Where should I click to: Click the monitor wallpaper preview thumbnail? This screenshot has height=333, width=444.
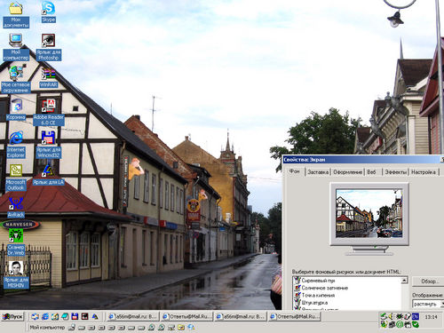pos(369,213)
